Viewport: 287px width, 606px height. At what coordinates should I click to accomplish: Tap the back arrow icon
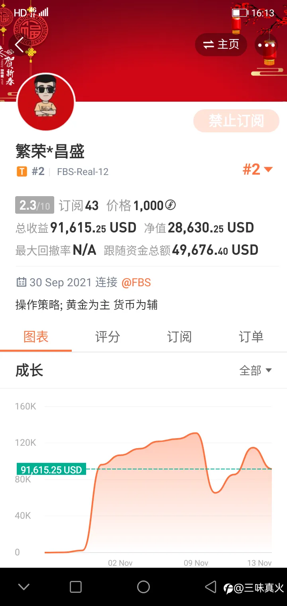(19, 45)
